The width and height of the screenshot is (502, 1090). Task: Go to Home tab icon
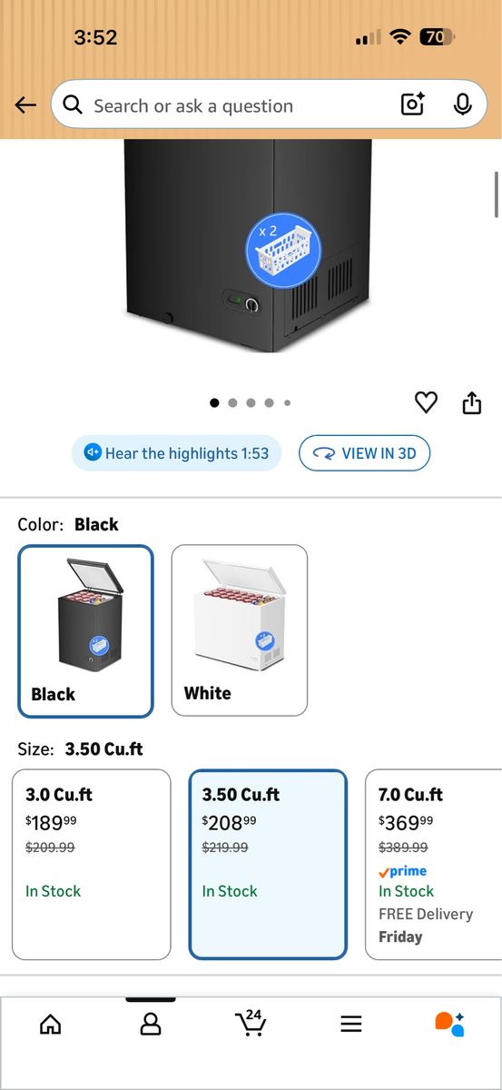click(51, 1025)
